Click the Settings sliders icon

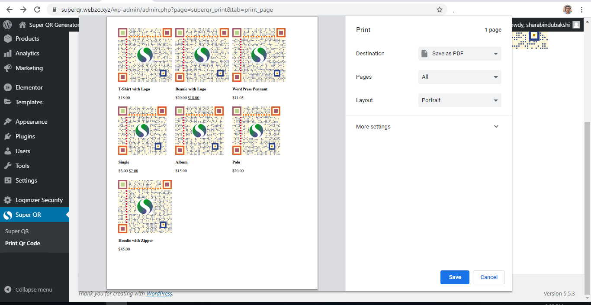click(8, 180)
